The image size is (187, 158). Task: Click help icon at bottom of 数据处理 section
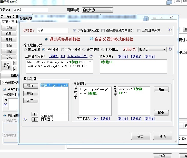pos(25,120)
